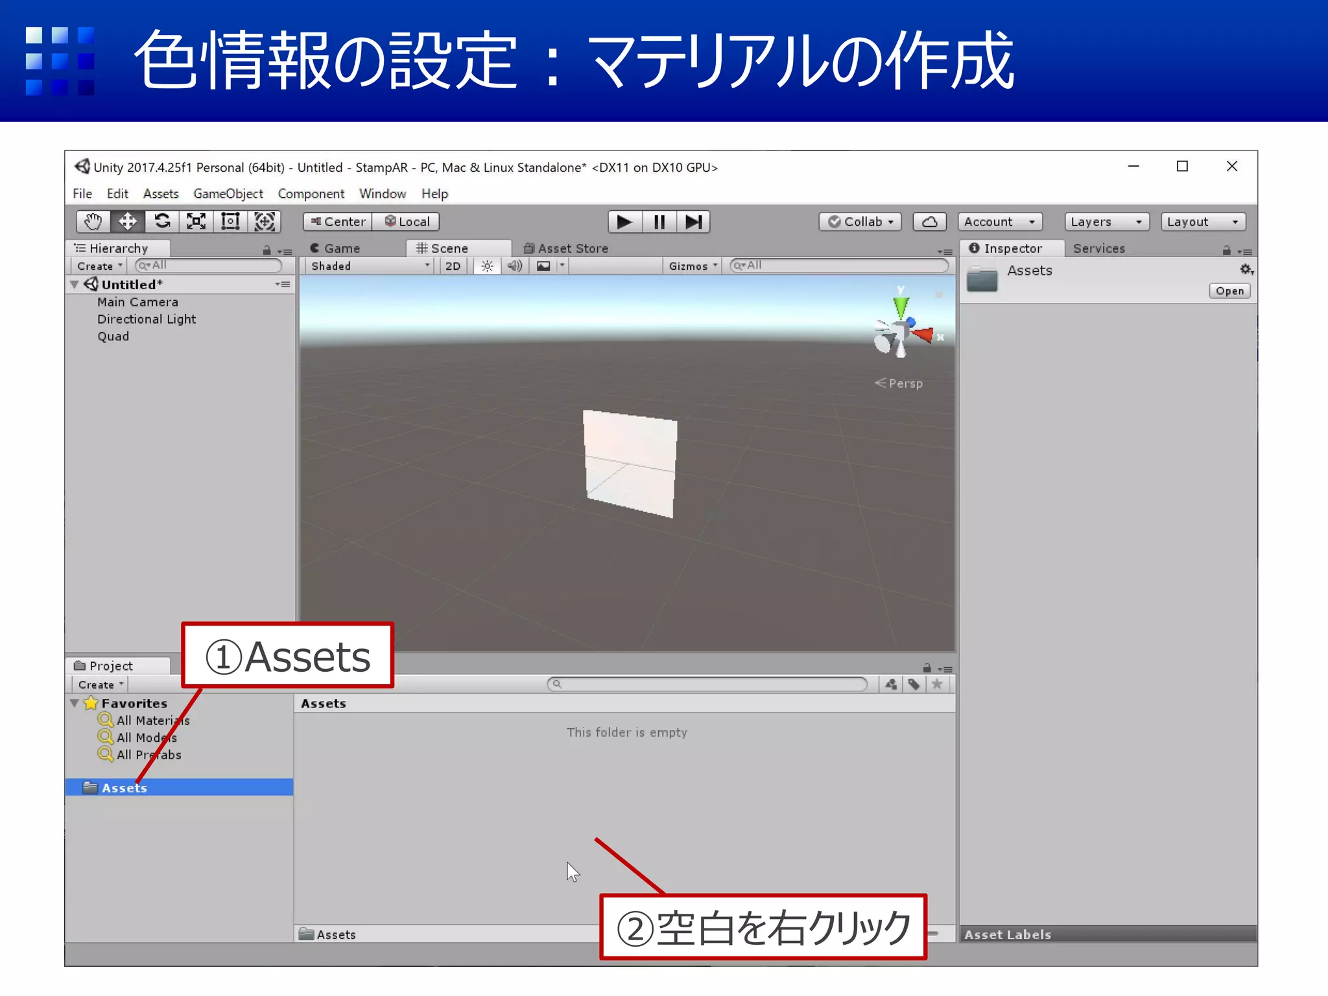The width and height of the screenshot is (1328, 996).
Task: Open Component menu
Action: click(311, 194)
